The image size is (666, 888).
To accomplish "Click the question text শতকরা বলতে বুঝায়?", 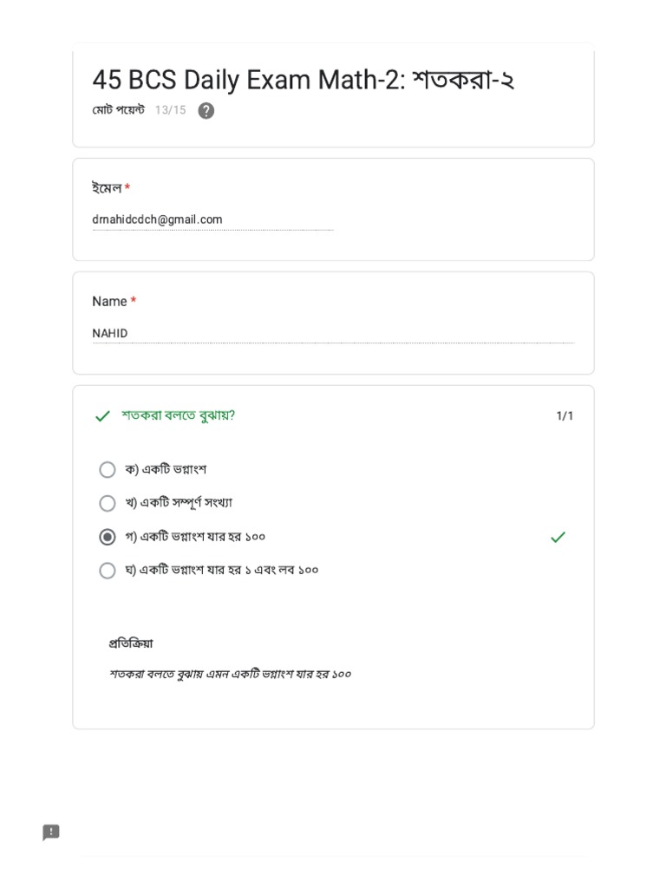I will point(179,416).
